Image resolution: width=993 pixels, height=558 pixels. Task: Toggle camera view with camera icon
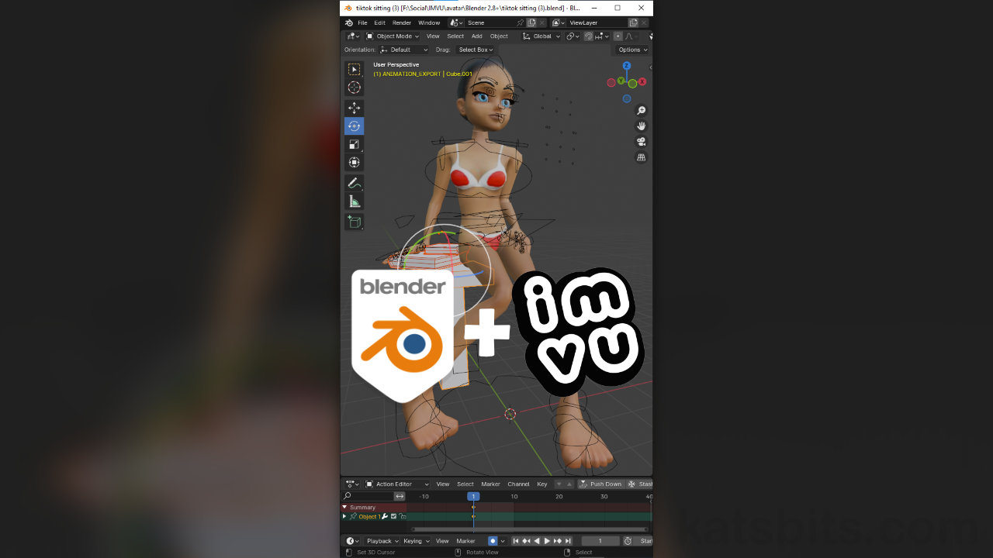coord(642,142)
